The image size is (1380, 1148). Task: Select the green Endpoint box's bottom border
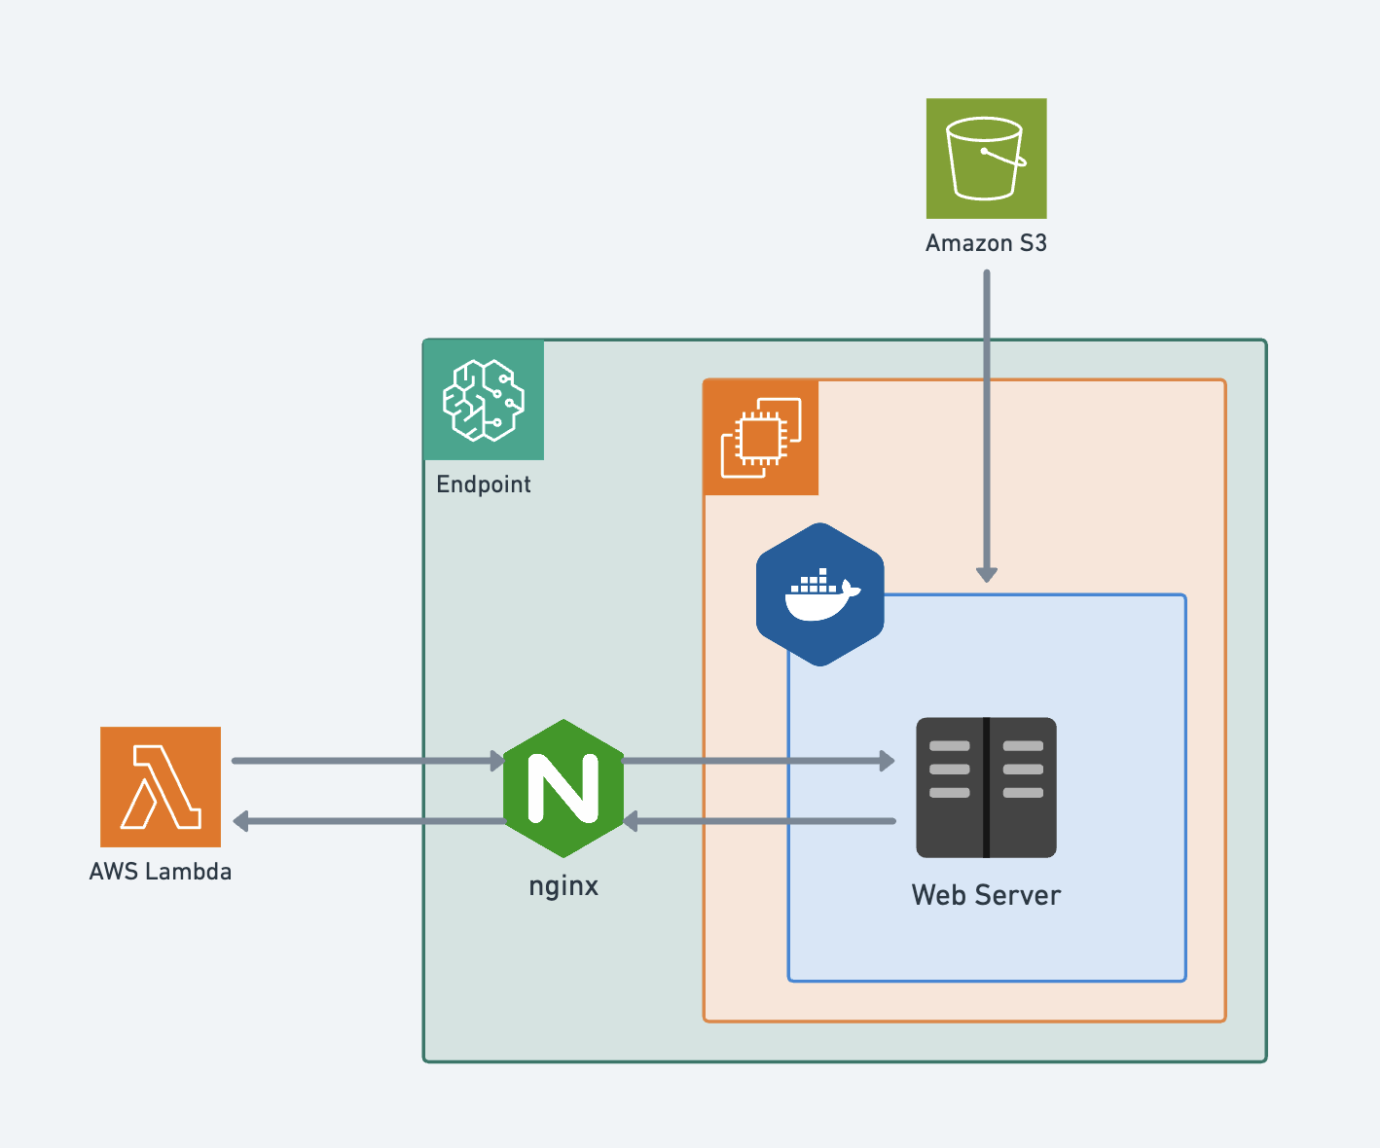pyautogui.click(x=845, y=1060)
